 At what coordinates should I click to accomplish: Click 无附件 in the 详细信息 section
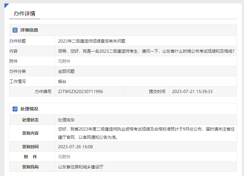pyautogui.click(x=64, y=61)
